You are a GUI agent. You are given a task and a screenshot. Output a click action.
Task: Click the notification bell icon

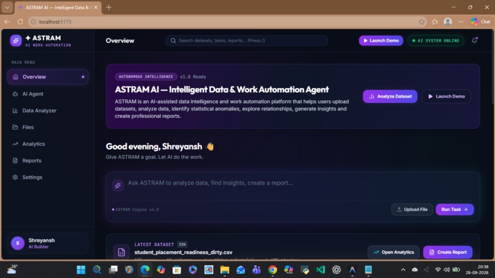click(475, 41)
